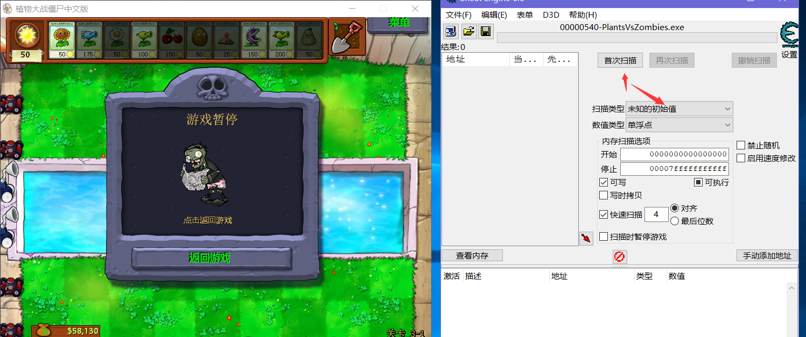806x337 pixels.
Task: Click the open folder icon in Cheat Engine
Action: 468,31
